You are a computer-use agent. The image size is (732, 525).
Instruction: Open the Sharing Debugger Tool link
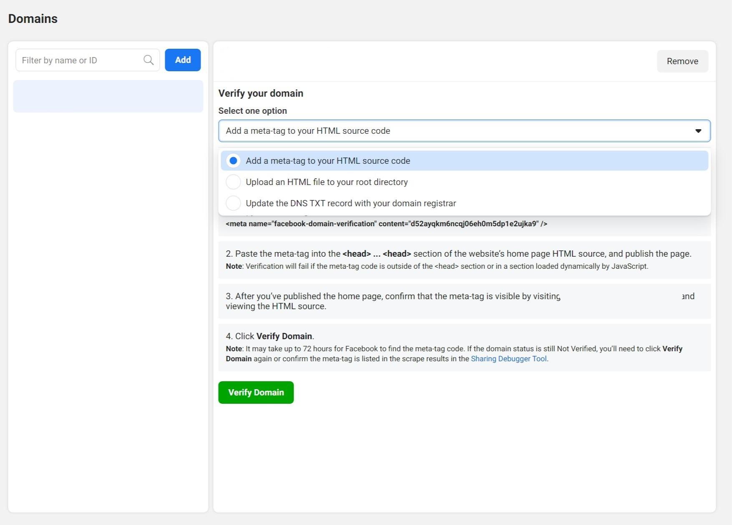(508, 358)
